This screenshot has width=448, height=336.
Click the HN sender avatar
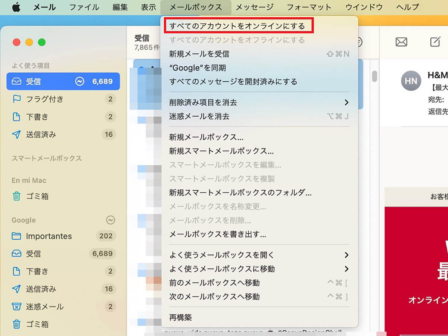[x=411, y=81]
